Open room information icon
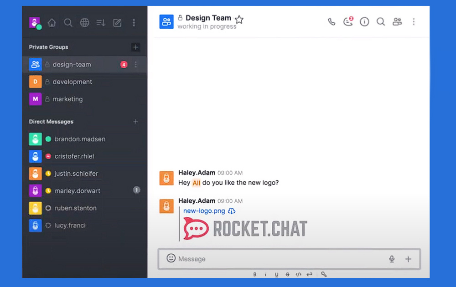456x287 pixels. pos(364,22)
